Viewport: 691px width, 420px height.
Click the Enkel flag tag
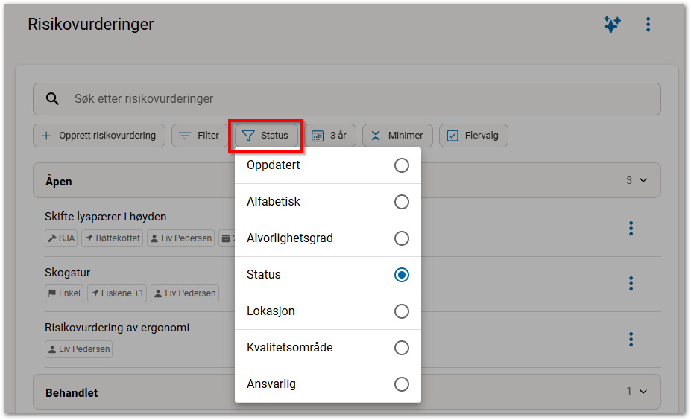[x=64, y=293]
